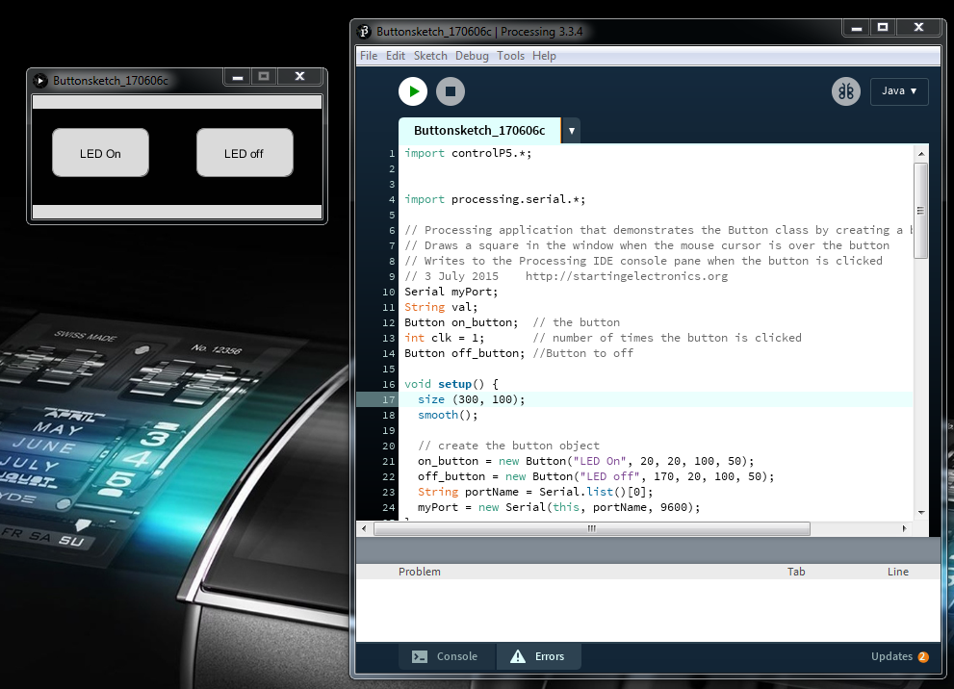Click the startingelectronics.org URL comment
Image resolution: width=954 pixels, height=689 pixels.
(x=626, y=277)
